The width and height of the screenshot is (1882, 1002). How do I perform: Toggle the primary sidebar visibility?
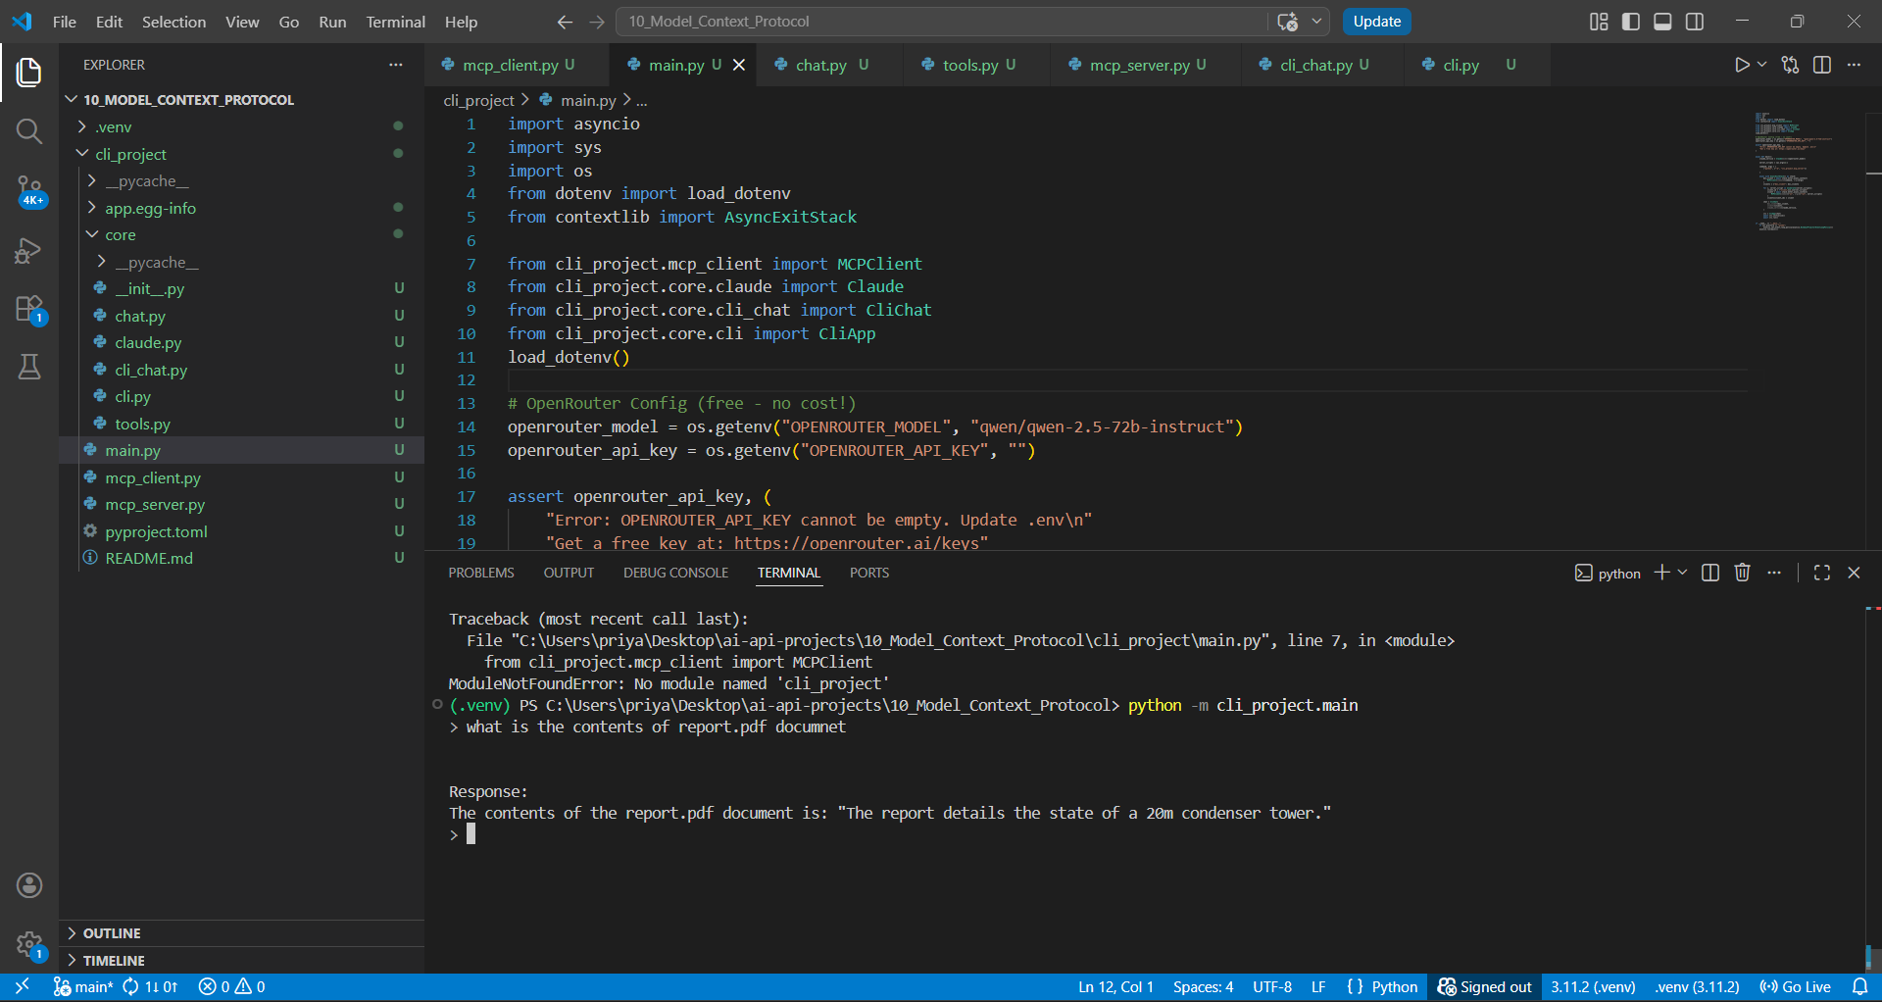(x=1630, y=21)
